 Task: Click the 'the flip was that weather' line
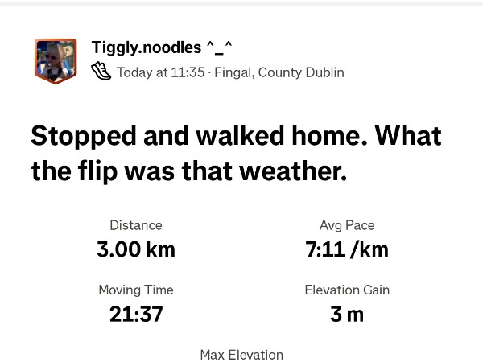pyautogui.click(x=188, y=171)
